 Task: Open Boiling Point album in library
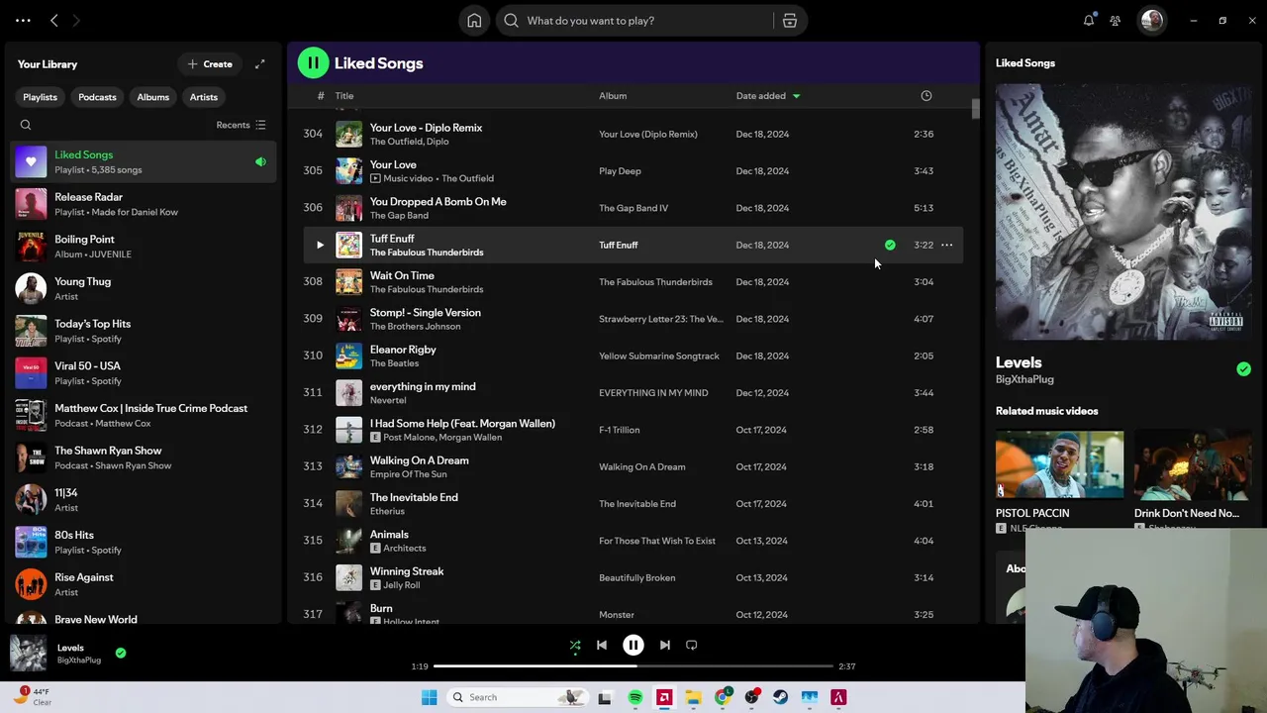pyautogui.click(x=145, y=247)
